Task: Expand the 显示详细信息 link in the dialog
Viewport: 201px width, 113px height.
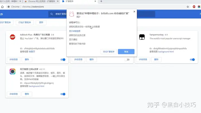Action: pyautogui.click(x=75, y=31)
